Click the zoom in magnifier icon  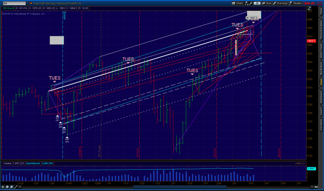coord(7,187)
